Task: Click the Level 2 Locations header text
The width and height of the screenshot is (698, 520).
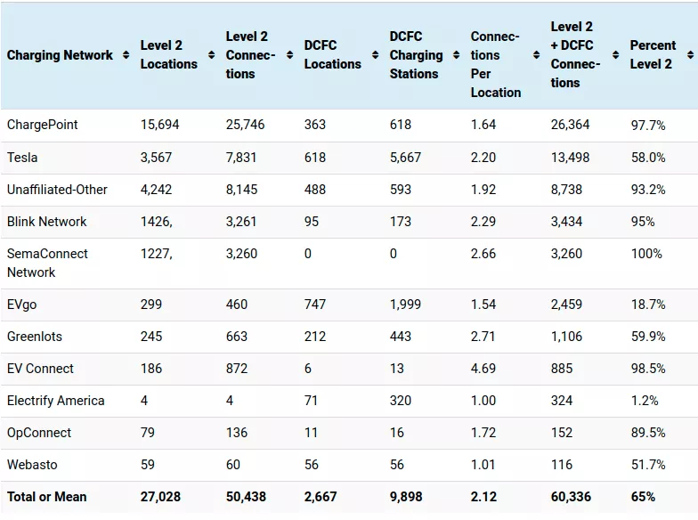Action: [169, 55]
